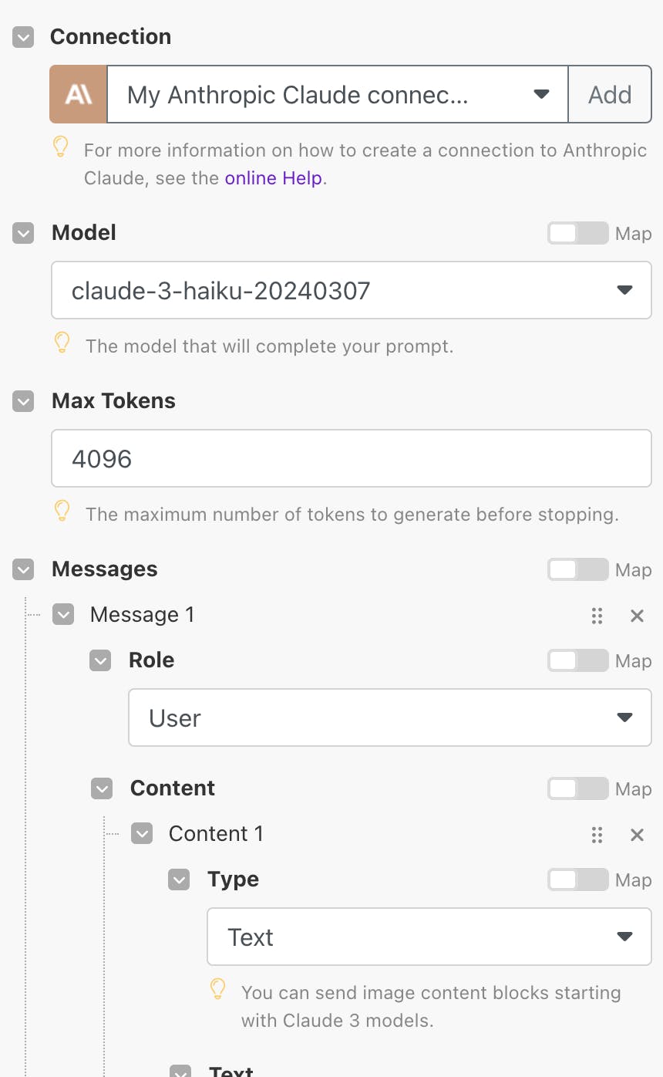Open the Type dropdown showing Text

click(x=429, y=937)
